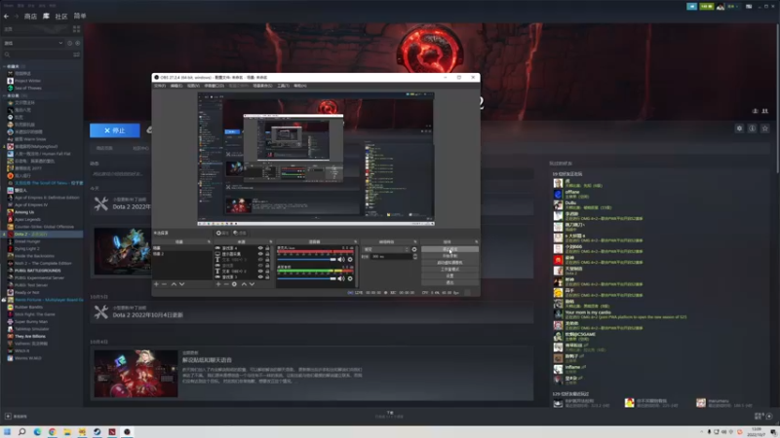Image resolution: width=780 pixels, height=438 pixels.
Task: Open Steam account name dropdown
Action: point(733,7)
